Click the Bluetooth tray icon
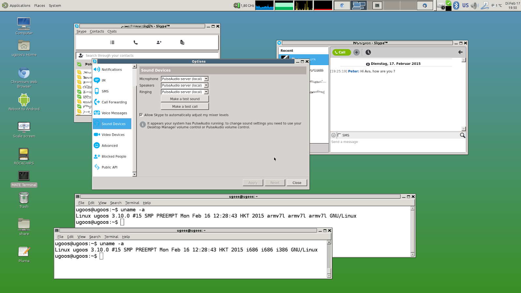The height and width of the screenshot is (293, 521). click(x=456, y=6)
